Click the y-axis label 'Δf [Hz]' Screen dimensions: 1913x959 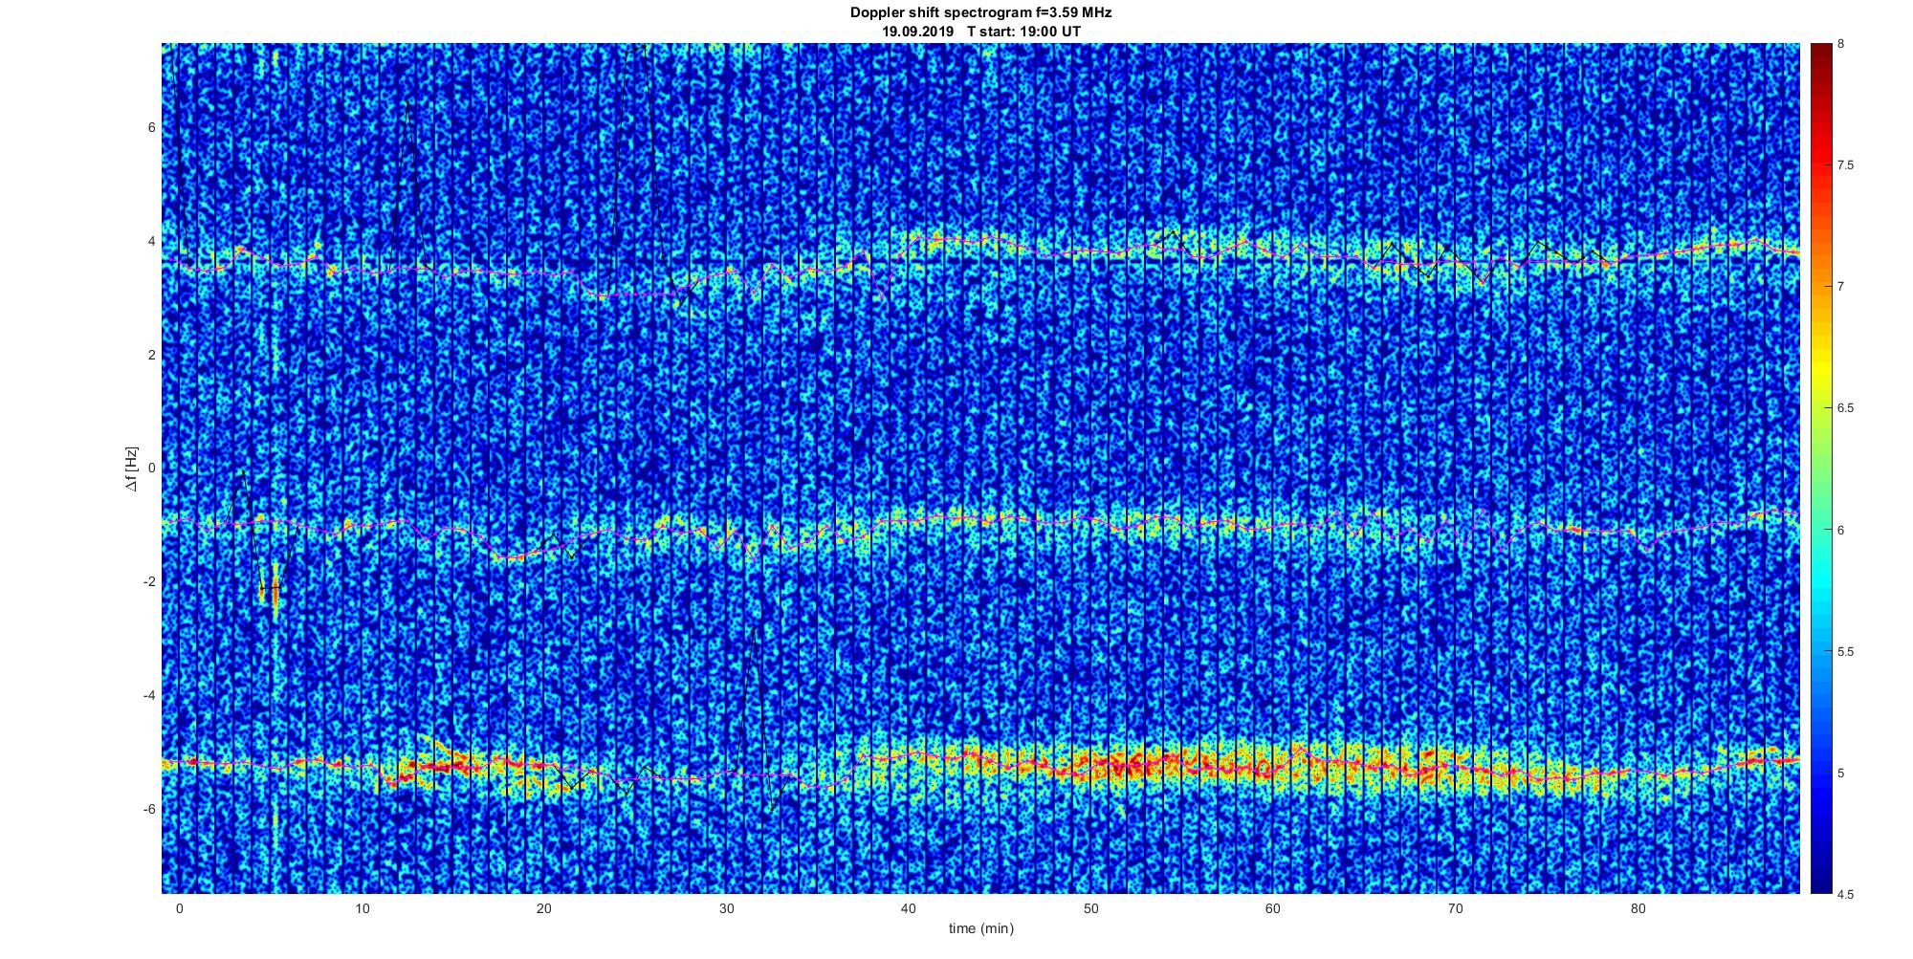pos(132,469)
